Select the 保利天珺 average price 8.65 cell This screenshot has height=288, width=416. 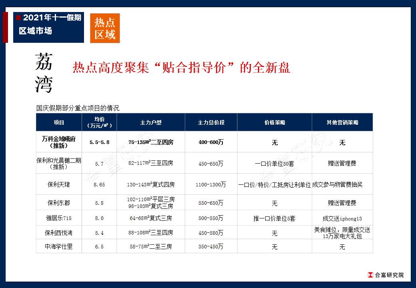pyautogui.click(x=99, y=185)
